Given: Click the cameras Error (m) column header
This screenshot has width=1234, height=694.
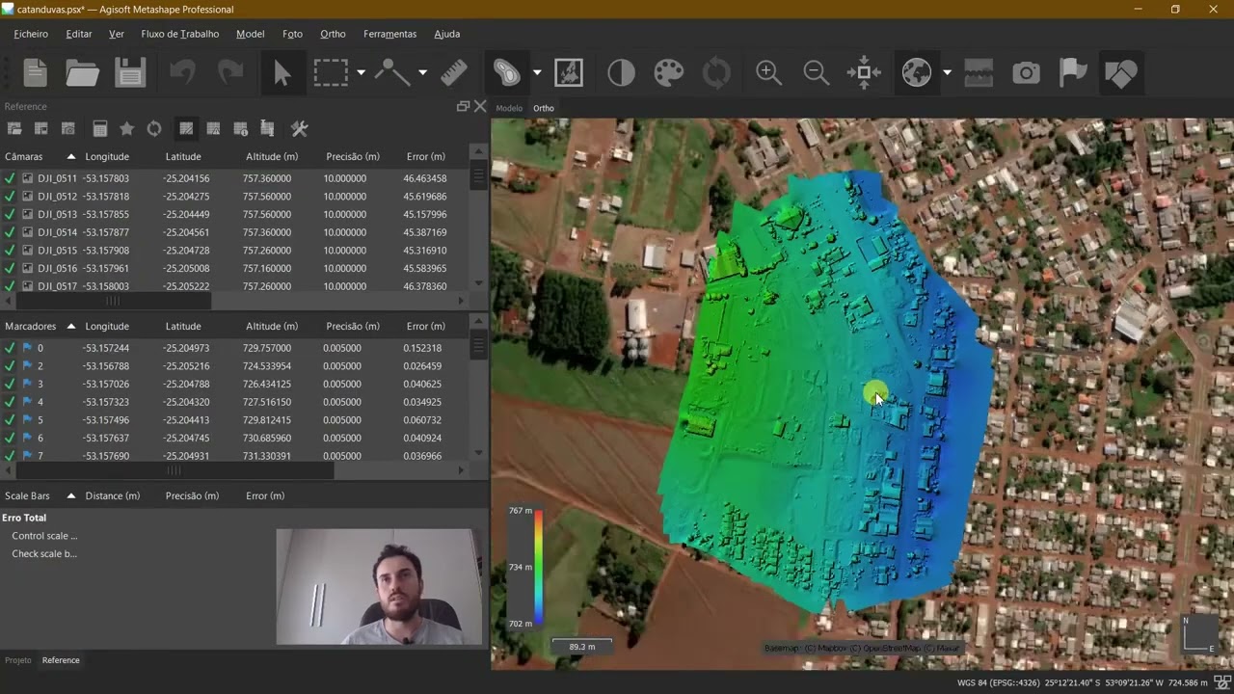Looking at the screenshot, I should coord(426,156).
